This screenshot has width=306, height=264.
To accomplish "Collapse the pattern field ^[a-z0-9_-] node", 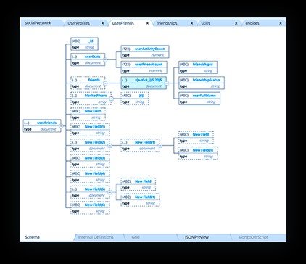I will pos(167,83).
